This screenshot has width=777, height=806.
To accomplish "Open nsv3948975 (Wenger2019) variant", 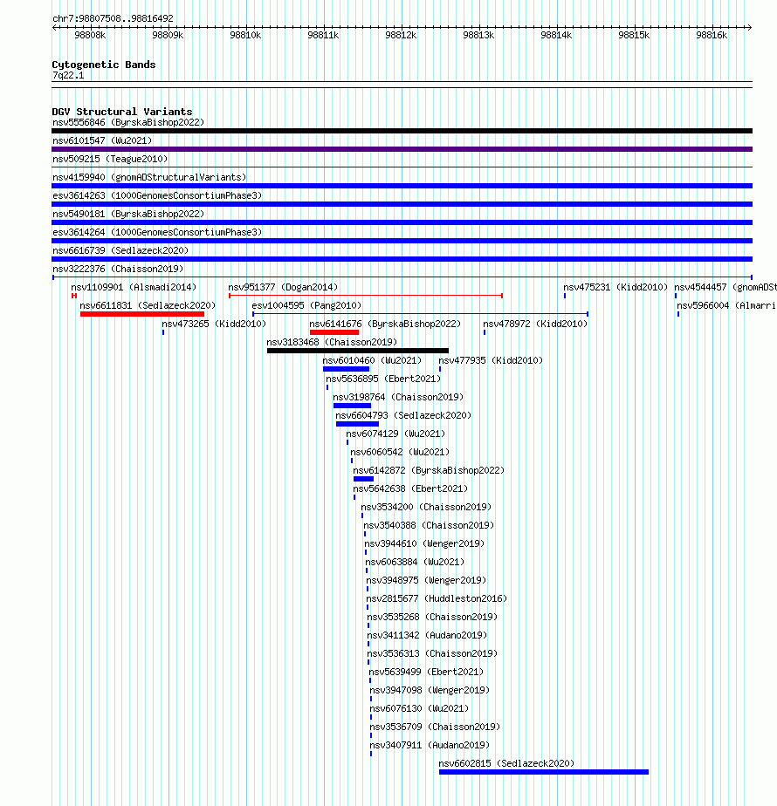I will (426, 580).
